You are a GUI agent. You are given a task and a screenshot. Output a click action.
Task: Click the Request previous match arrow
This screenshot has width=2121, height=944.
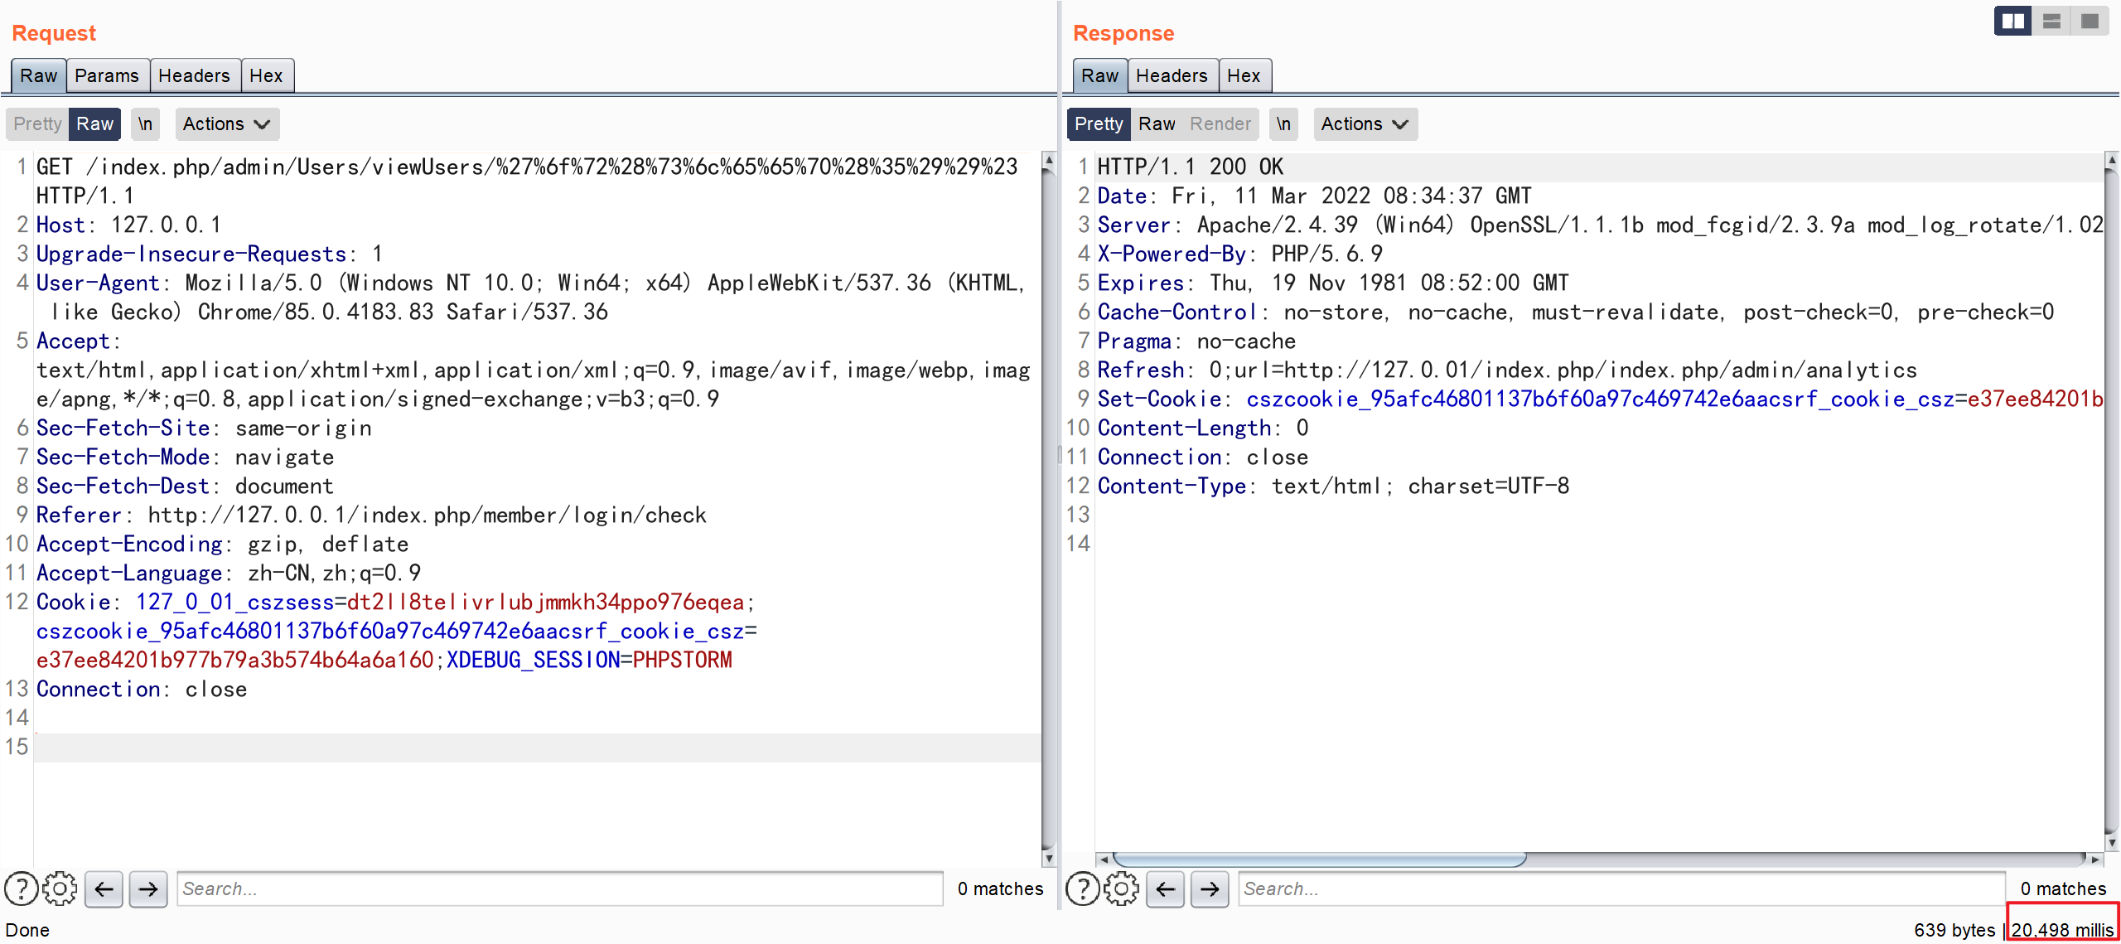tap(104, 889)
